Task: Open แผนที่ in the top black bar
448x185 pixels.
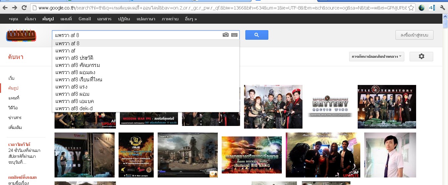Action: [66, 19]
